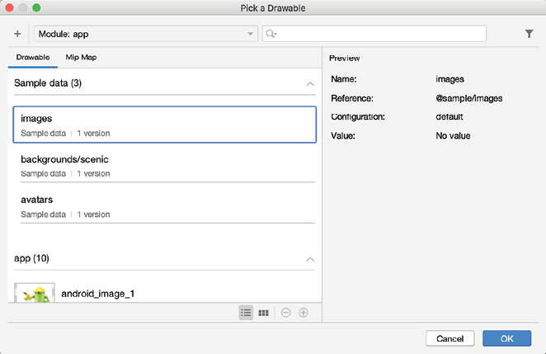546x354 pixels.
Task: Click the green zoom window button
Action: (36, 7)
